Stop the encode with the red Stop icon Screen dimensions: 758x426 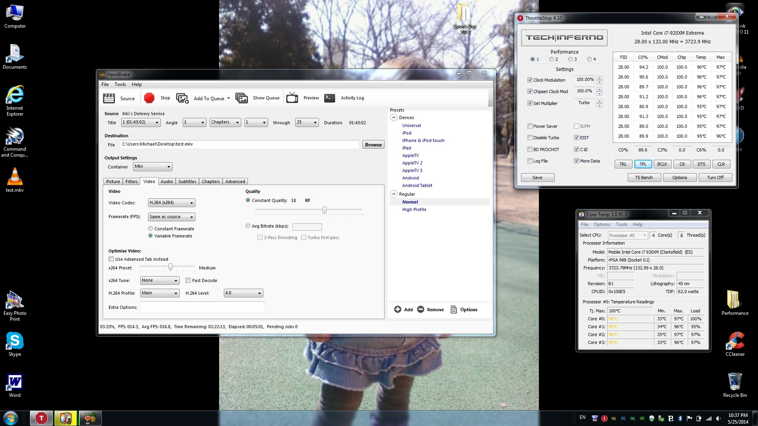(x=149, y=98)
